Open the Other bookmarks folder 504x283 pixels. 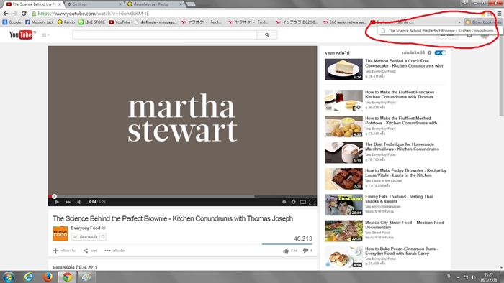[x=483, y=22]
